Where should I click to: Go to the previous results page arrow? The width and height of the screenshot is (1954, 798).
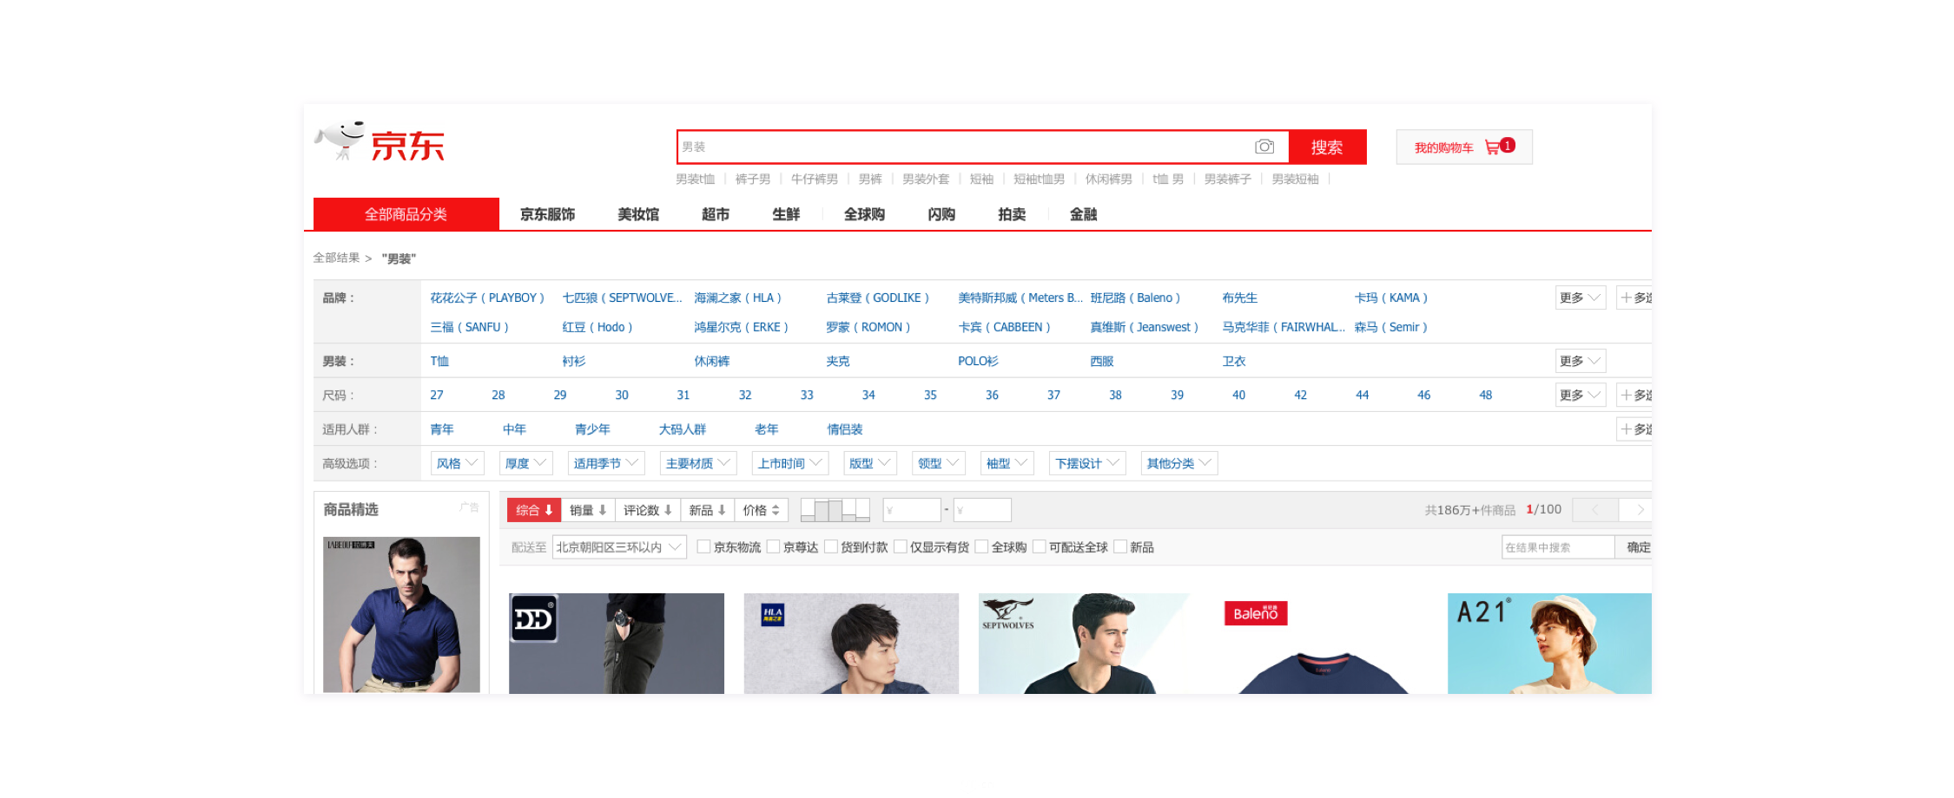pos(1595,510)
